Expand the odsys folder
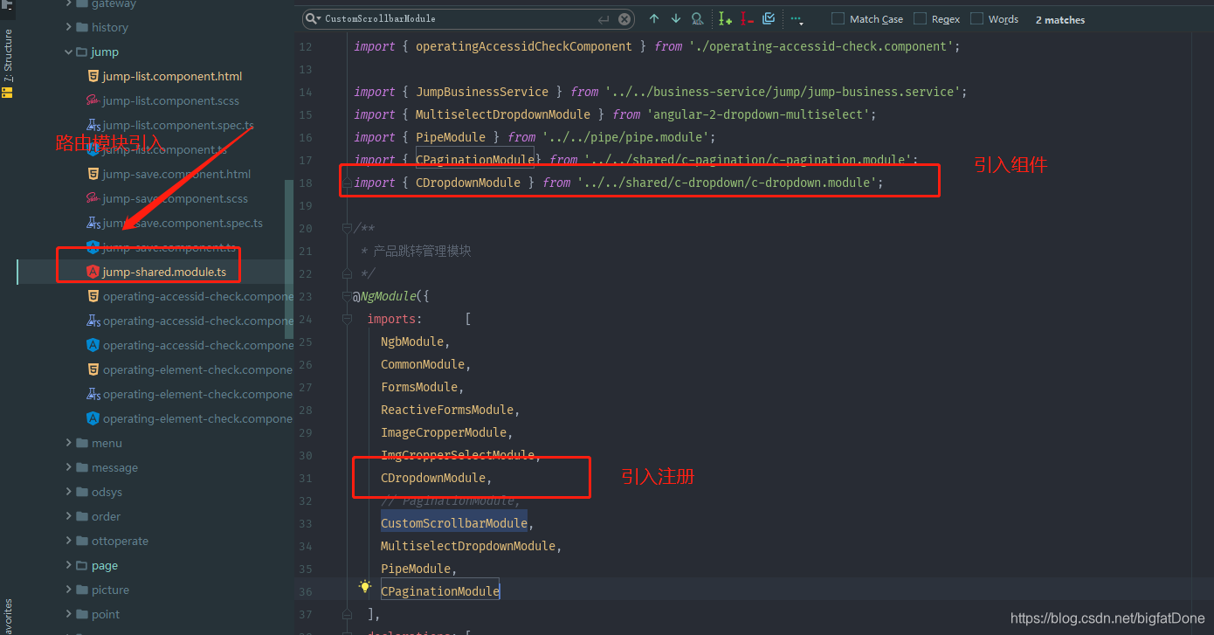 [x=69, y=492]
